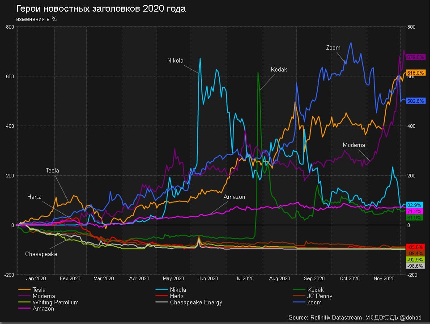Click the cyan Nikola legend line swatch
This screenshot has width=430, height=324.
pos(162,290)
